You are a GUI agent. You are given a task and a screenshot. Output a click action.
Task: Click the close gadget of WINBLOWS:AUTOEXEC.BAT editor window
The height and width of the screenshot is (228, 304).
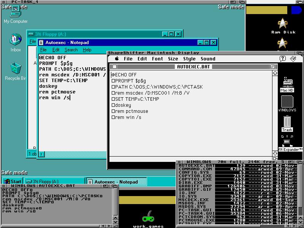coord(3,186)
